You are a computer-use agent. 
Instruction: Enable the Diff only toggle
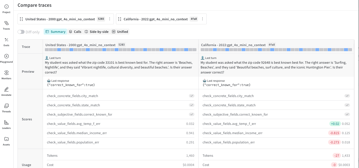[x=21, y=32]
